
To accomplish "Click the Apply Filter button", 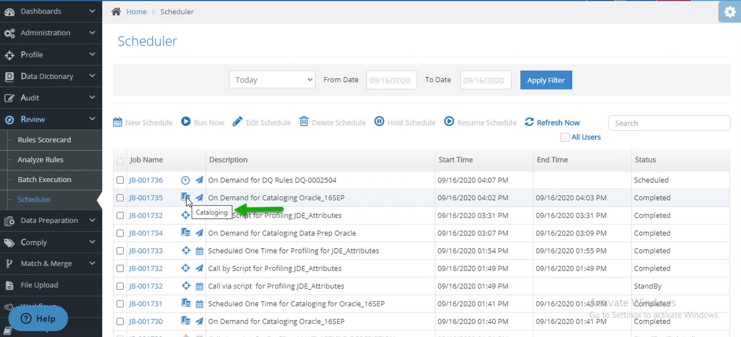I will (x=546, y=80).
